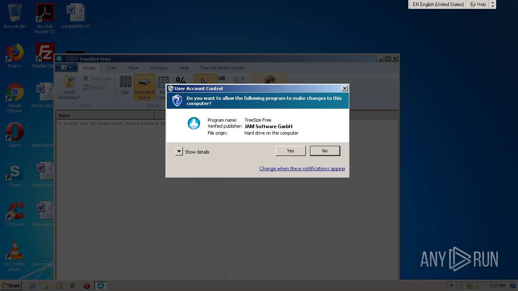This screenshot has width=518, height=291.
Task: Click JAM Software GmbH publisher text
Action: coord(268,127)
